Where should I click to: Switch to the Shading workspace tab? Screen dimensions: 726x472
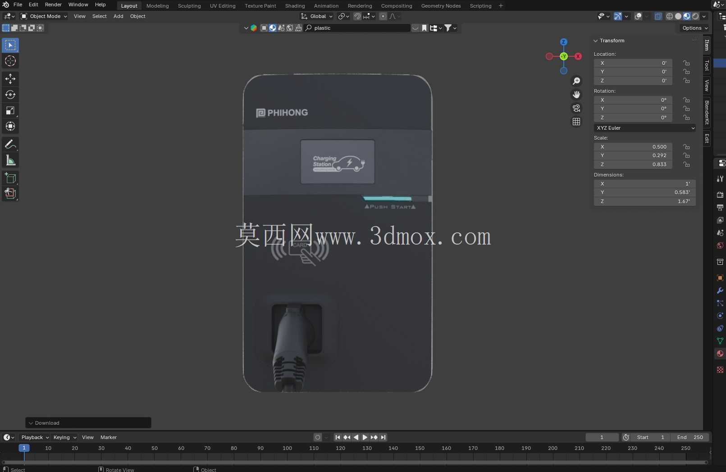point(295,6)
